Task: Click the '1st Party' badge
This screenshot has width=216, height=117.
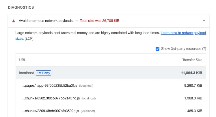Action: (x=43, y=73)
